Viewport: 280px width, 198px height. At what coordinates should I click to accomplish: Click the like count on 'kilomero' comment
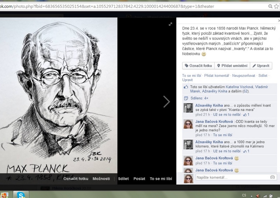246,151
